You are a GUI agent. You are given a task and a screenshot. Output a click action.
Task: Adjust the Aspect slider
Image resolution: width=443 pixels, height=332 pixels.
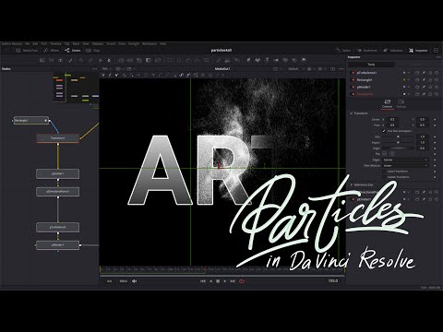click(x=398, y=143)
